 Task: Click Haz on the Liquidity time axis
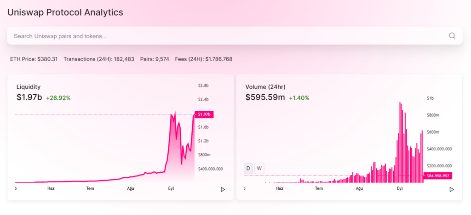(51, 188)
